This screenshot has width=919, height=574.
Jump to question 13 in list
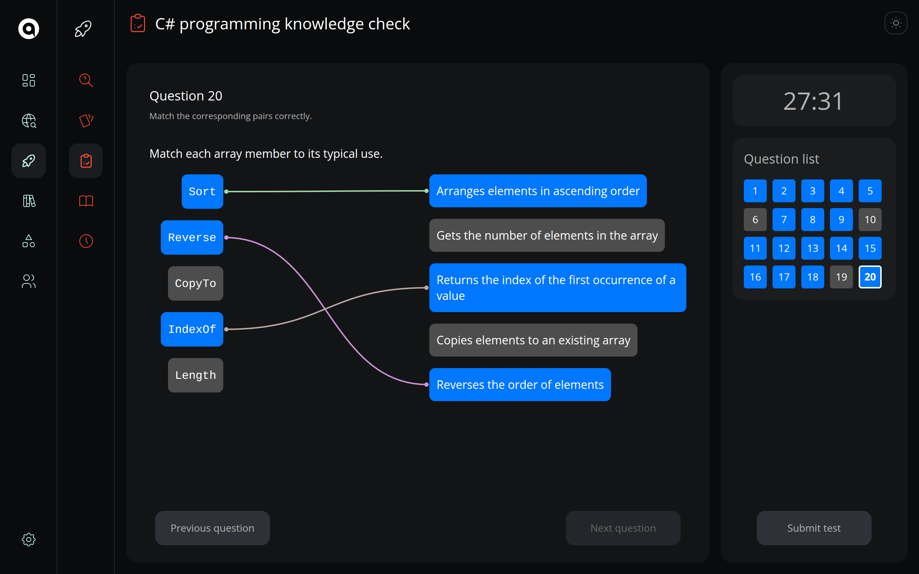click(813, 248)
